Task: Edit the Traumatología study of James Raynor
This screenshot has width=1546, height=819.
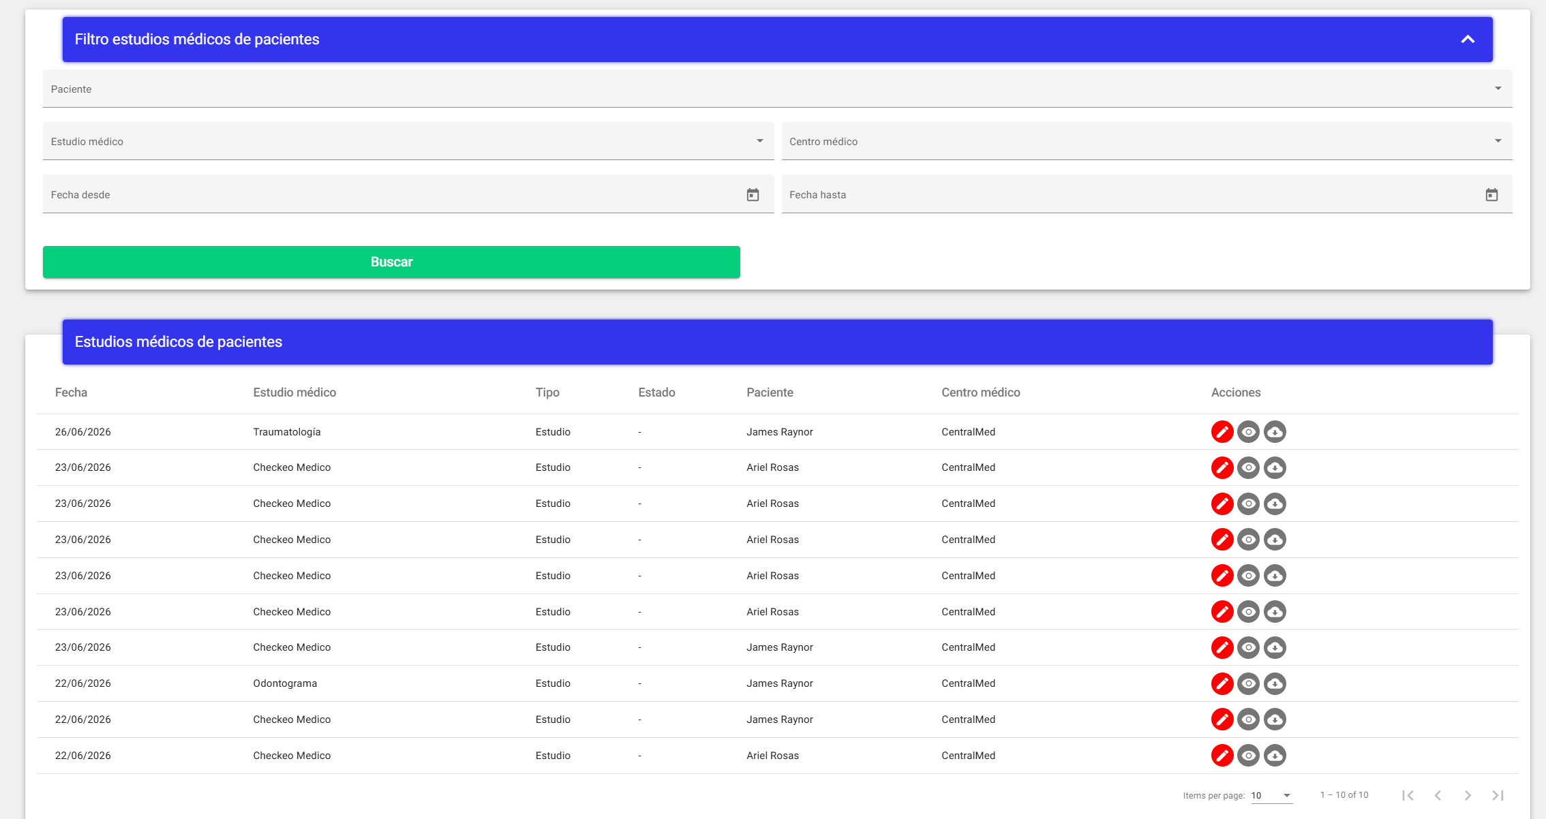Action: [x=1222, y=432]
